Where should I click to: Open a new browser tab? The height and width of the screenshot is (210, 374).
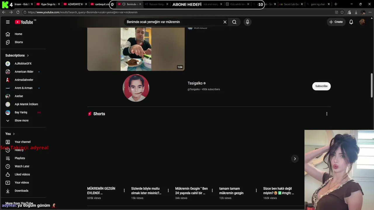(336, 4)
